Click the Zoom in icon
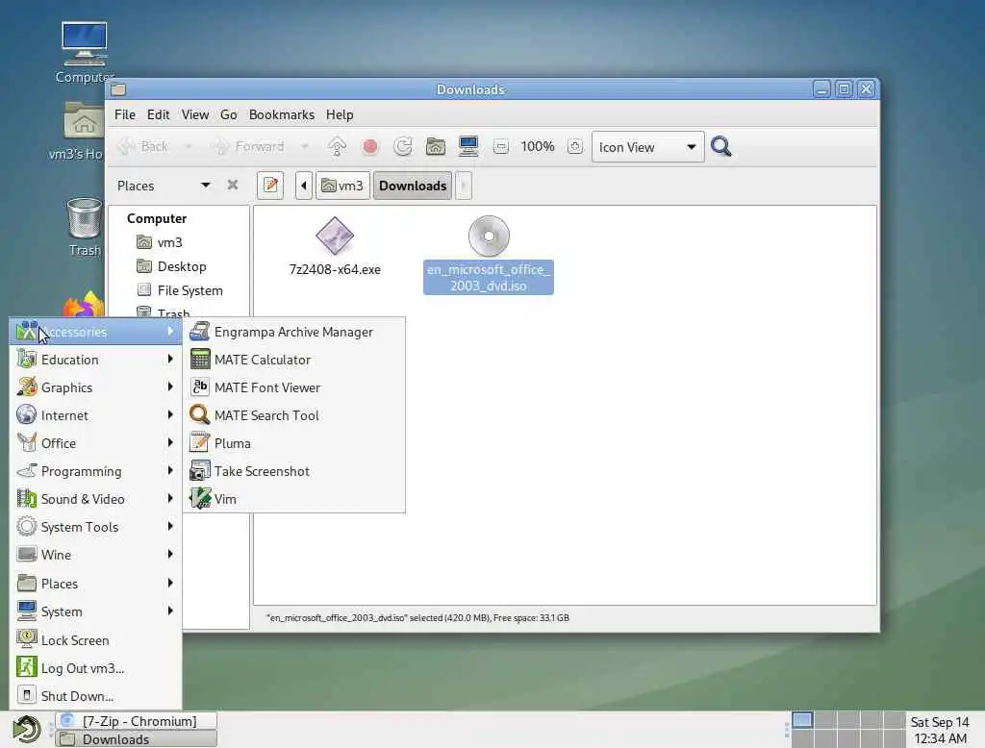Screen dimensions: 985x748 pyautogui.click(x=575, y=146)
